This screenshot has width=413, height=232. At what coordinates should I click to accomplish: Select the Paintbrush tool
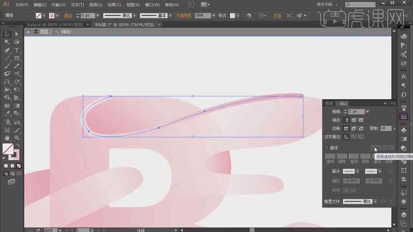(7, 66)
